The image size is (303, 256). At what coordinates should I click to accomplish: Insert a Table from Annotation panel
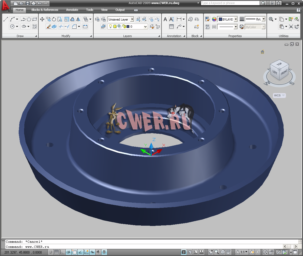pyautogui.click(x=171, y=27)
